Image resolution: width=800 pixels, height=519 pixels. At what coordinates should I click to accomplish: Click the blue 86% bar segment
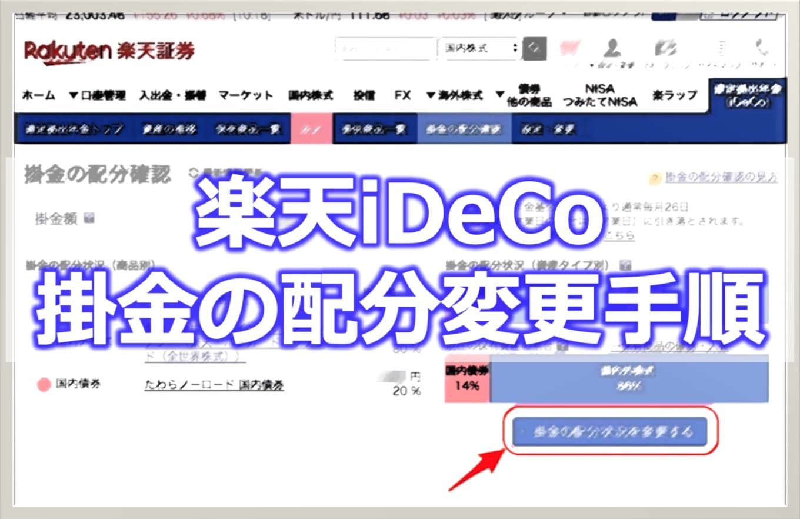coord(629,378)
